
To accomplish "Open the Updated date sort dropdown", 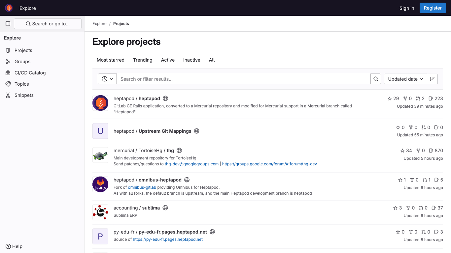I will click(x=405, y=79).
